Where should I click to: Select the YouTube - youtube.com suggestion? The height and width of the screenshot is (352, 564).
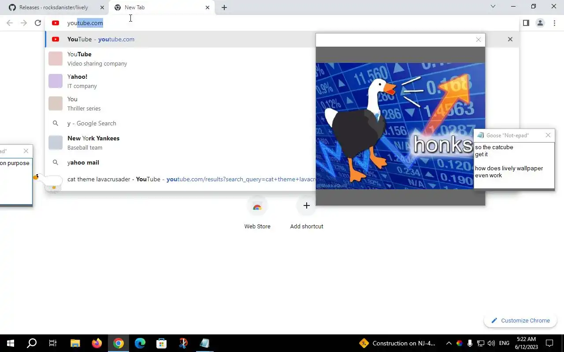[181, 39]
